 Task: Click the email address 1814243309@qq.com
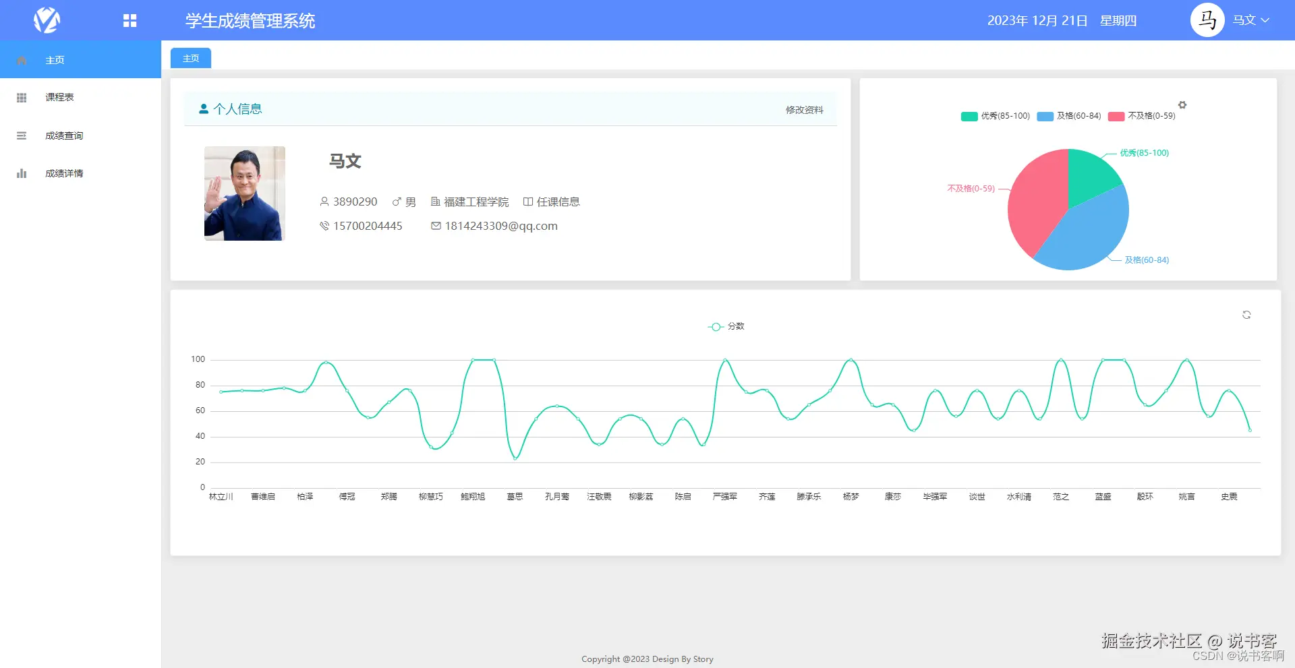click(499, 226)
